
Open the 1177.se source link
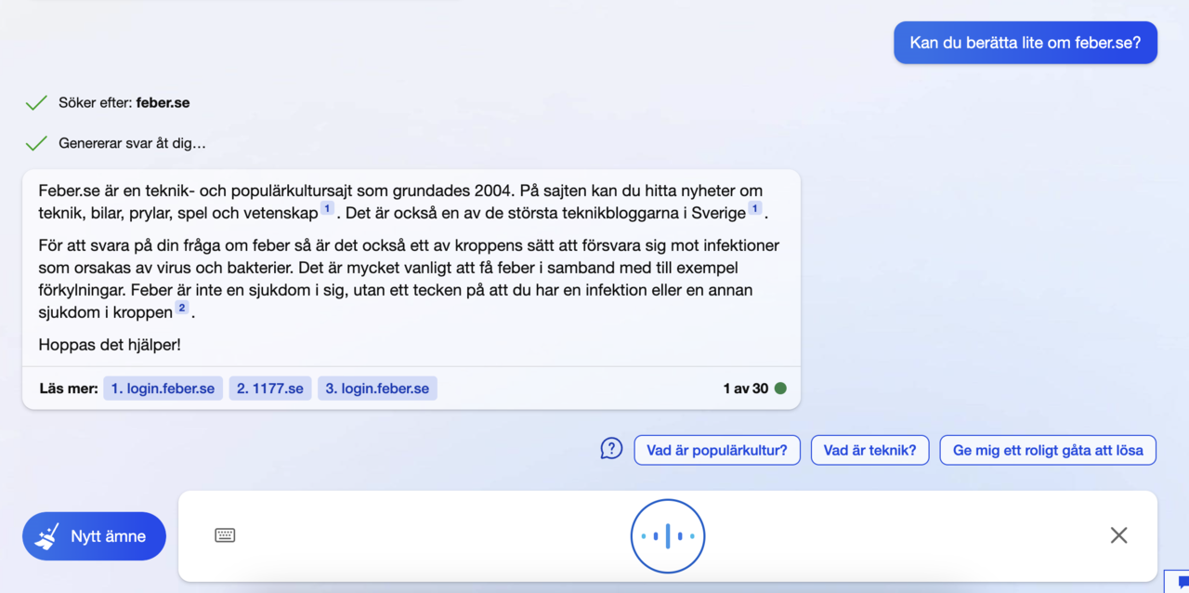pos(269,389)
